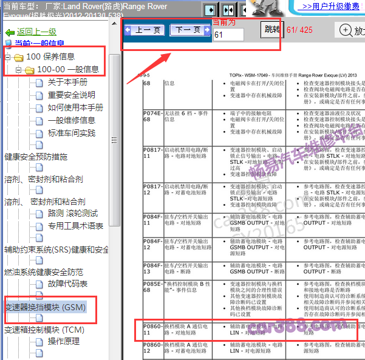Go to previous page with 上一页
This screenshot has height=360, width=365.
pyautogui.click(x=145, y=30)
